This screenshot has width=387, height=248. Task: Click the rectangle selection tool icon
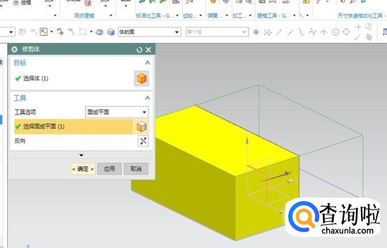coord(84,32)
